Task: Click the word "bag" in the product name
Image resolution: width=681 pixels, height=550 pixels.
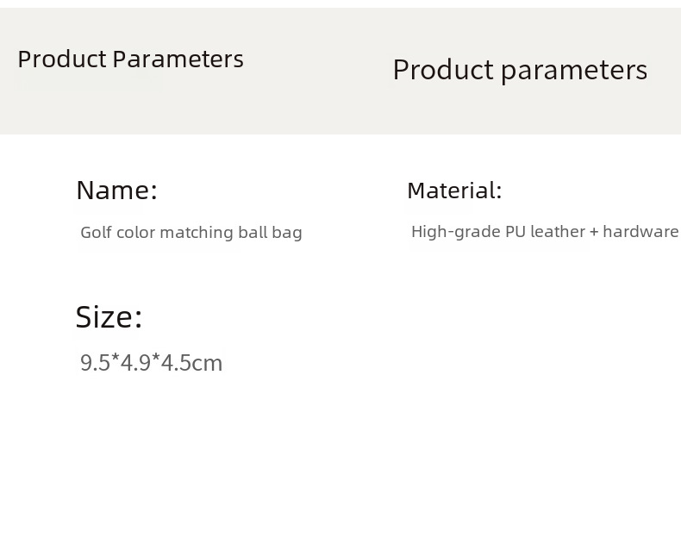Action: tap(288, 233)
